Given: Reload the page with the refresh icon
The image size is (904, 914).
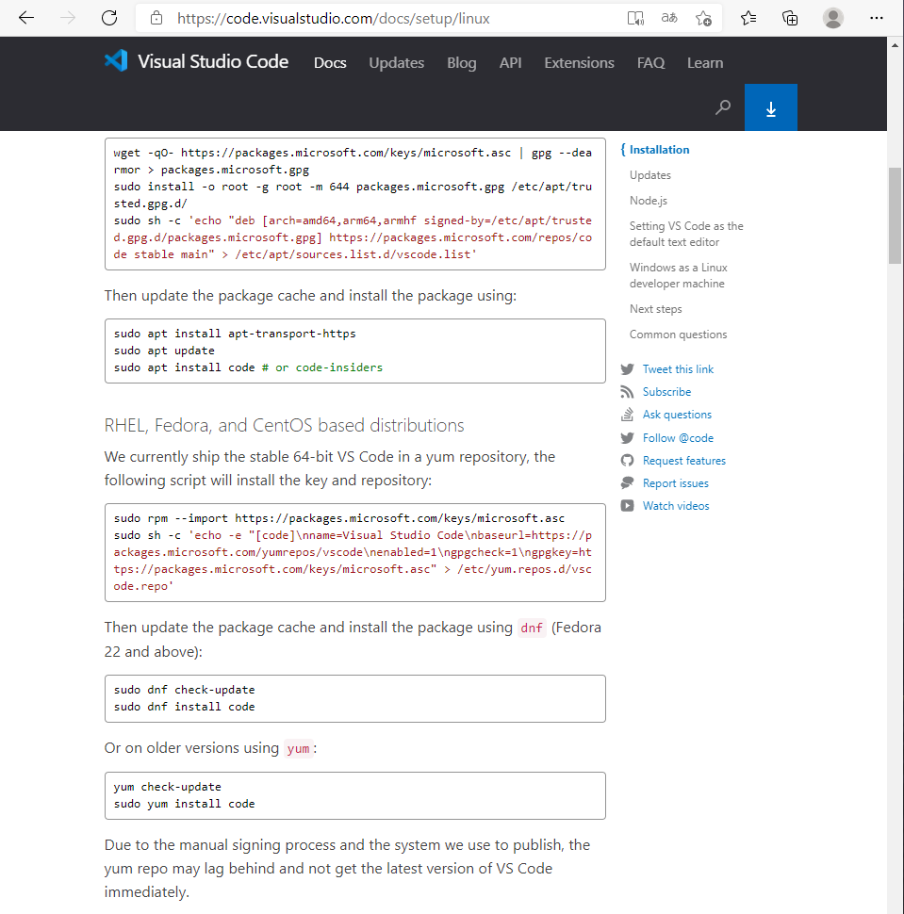Looking at the screenshot, I should pos(109,18).
